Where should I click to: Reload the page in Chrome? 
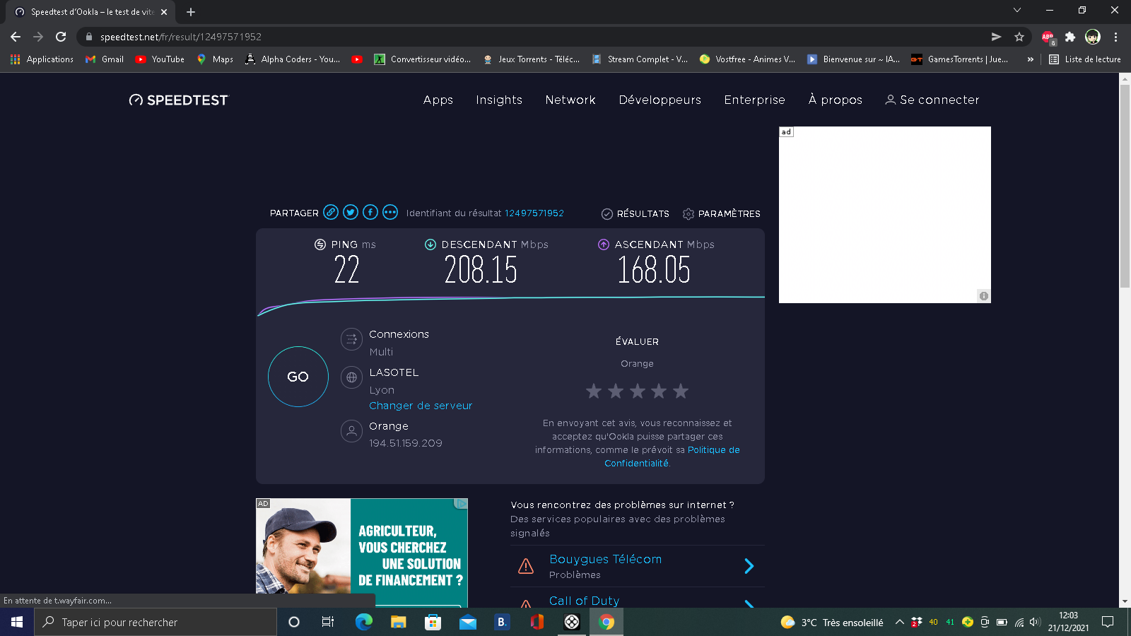tap(61, 37)
